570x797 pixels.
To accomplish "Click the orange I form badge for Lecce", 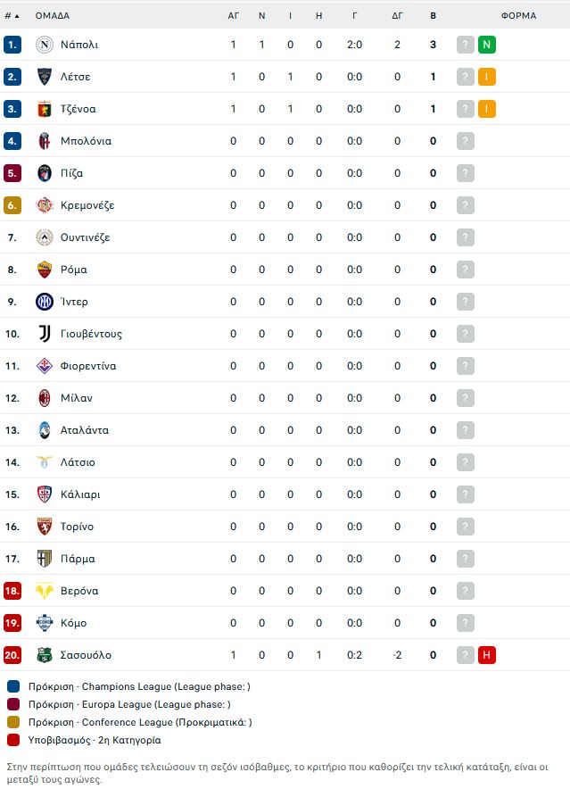I will point(487,77).
